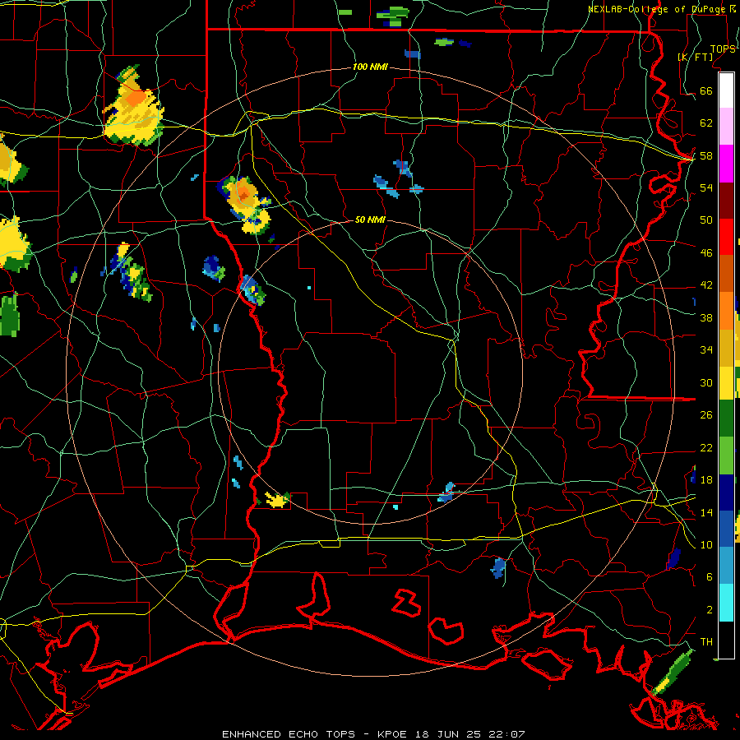Image resolution: width=740 pixels, height=740 pixels.
Task: Click the magenta 58 swatch in the legend
Action: point(726,164)
